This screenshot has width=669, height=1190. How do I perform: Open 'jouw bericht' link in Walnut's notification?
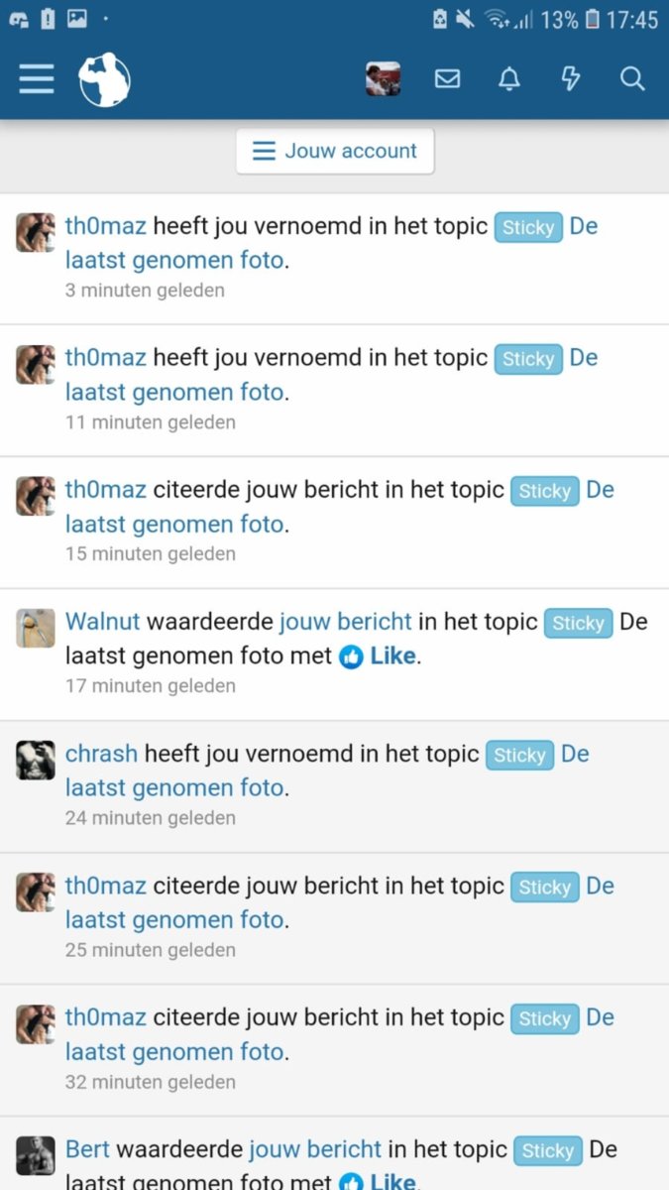click(x=345, y=622)
